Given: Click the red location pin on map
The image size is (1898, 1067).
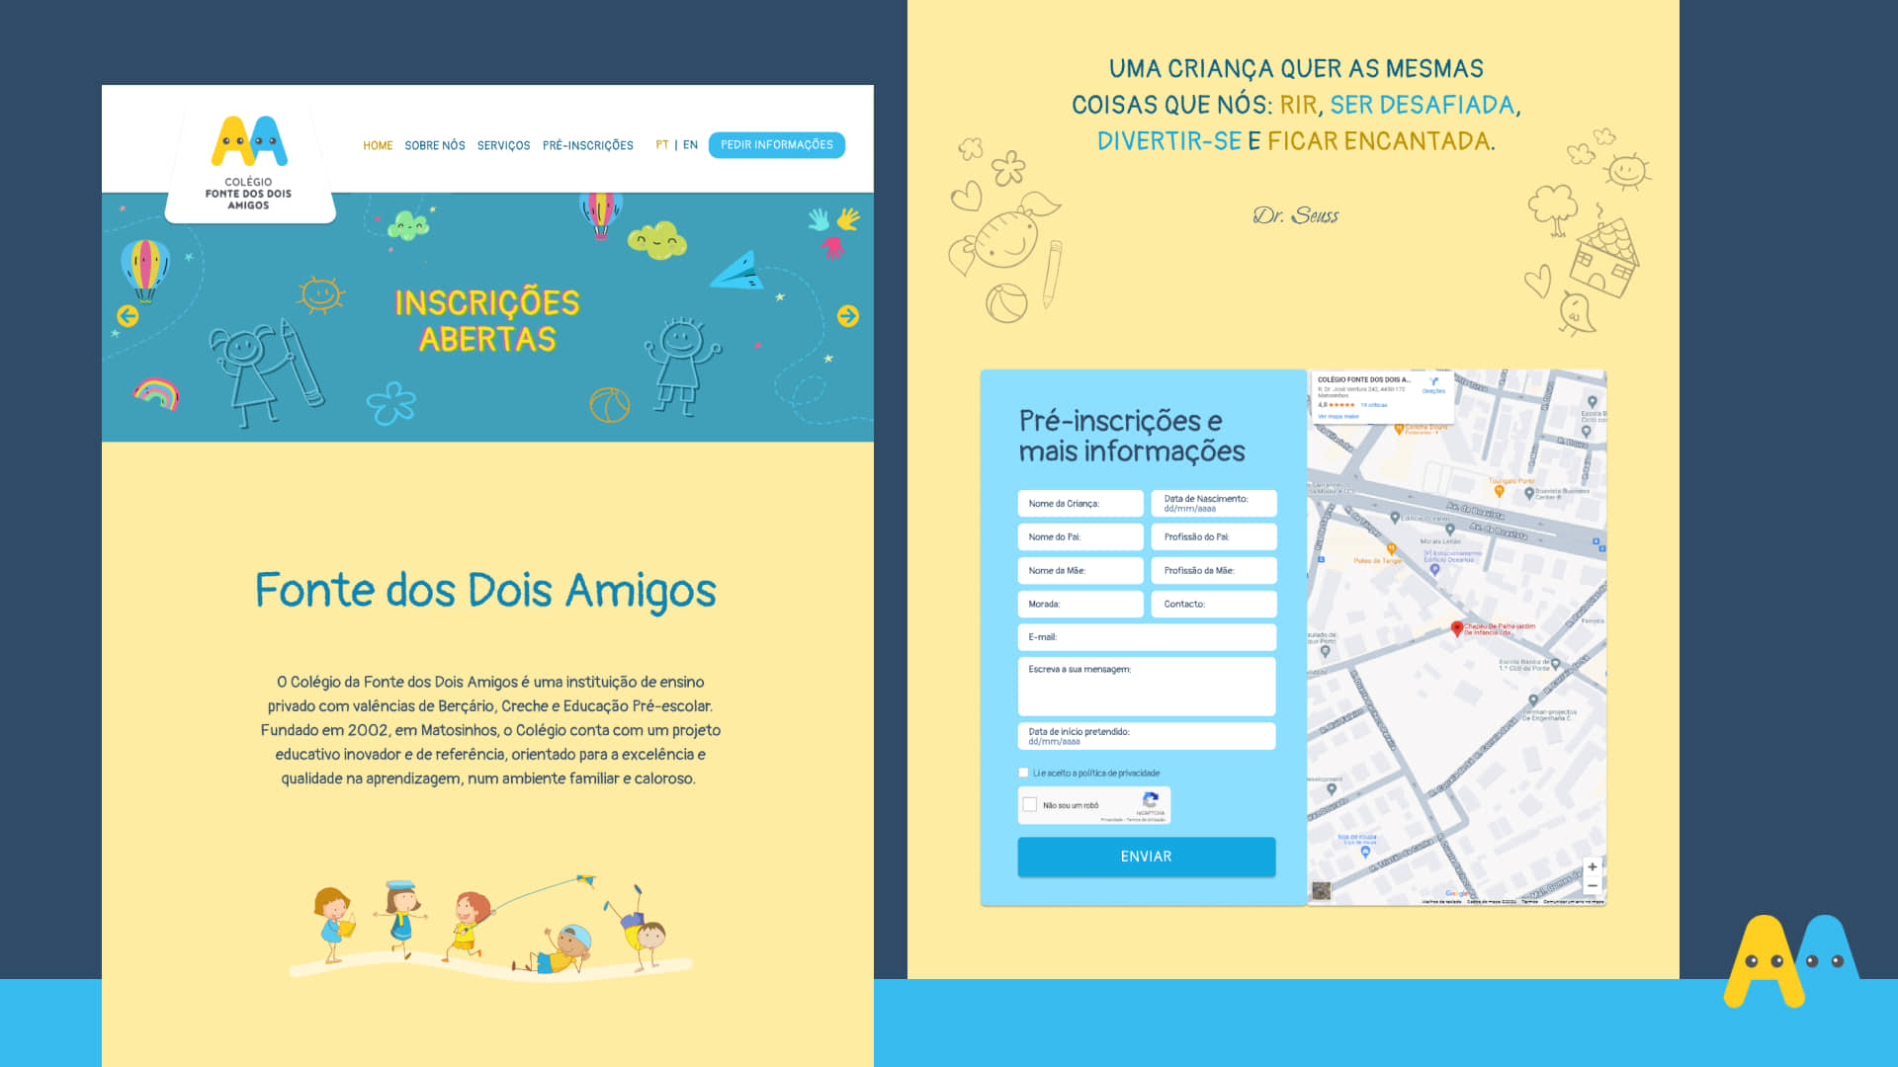Looking at the screenshot, I should click(x=1456, y=628).
